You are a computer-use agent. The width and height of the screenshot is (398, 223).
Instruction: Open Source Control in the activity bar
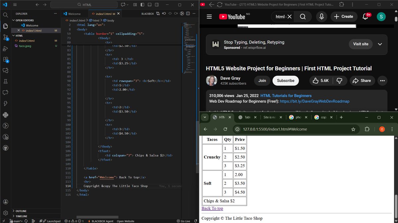[5, 37]
